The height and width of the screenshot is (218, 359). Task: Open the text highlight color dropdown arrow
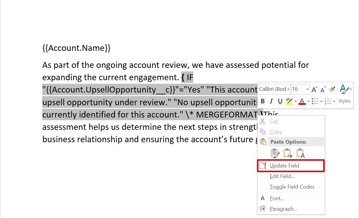tap(295, 102)
